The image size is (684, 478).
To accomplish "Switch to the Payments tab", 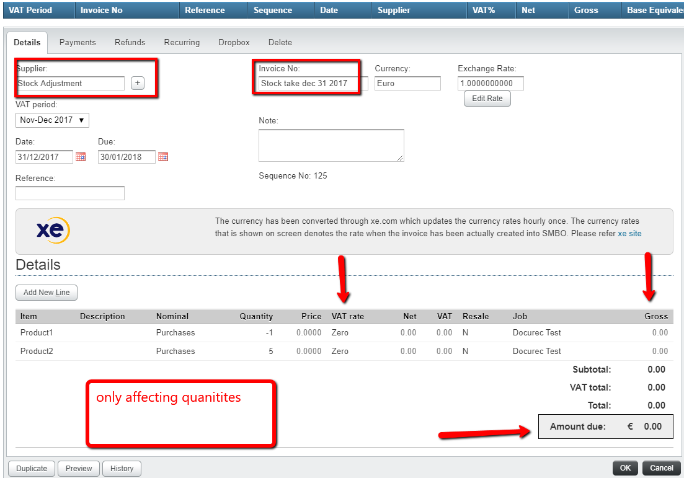I will 78,42.
